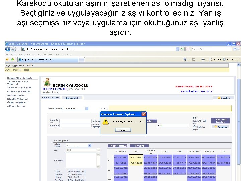Open the Aşı Uygulama menu item
The image size is (241, 181).
click(15, 66)
